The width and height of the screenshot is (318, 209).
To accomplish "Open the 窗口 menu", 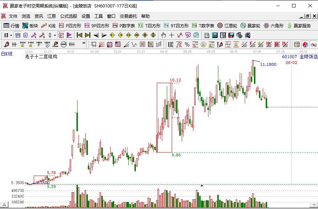I will pyautogui.click(x=111, y=16).
